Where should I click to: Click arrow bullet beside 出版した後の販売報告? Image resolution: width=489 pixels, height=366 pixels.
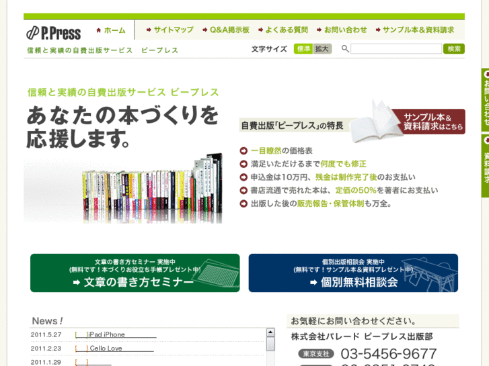pos(243,203)
